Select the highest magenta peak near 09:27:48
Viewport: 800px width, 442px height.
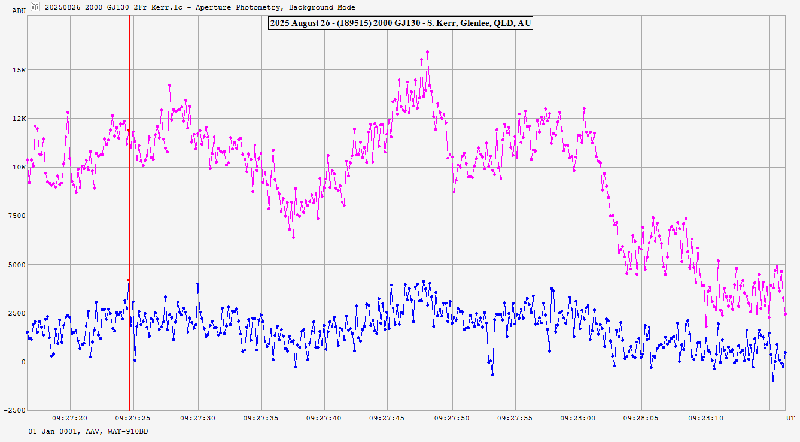428,52
